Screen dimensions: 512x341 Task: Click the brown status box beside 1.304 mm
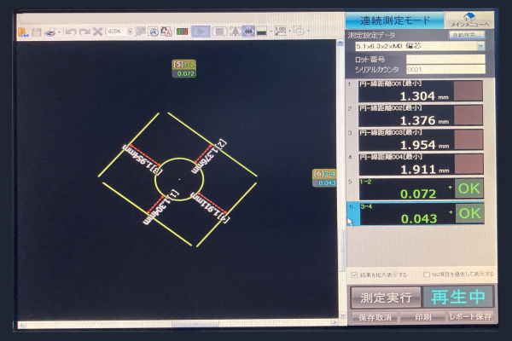coord(468,91)
